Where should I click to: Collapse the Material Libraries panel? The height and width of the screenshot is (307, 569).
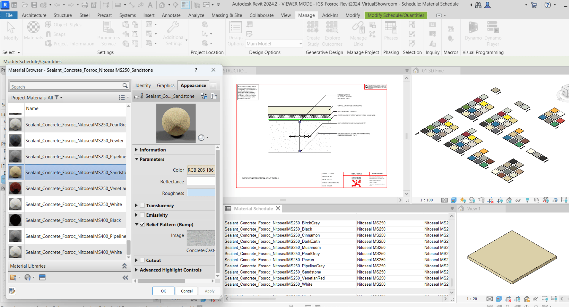click(124, 266)
